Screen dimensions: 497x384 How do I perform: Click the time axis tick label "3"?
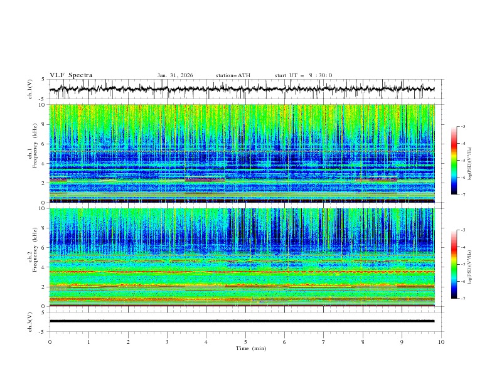[167, 342]
